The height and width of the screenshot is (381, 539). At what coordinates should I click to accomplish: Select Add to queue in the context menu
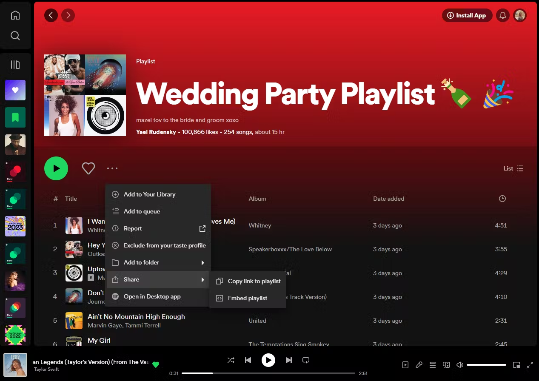pos(158,211)
